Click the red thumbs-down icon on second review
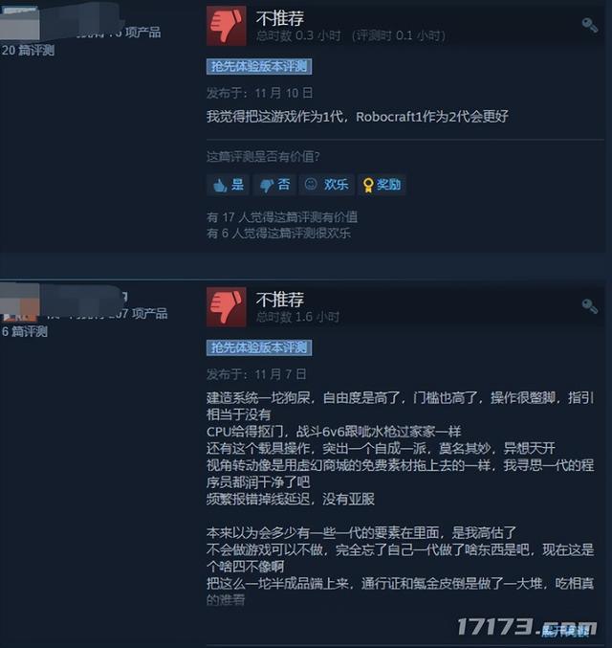 click(x=227, y=307)
